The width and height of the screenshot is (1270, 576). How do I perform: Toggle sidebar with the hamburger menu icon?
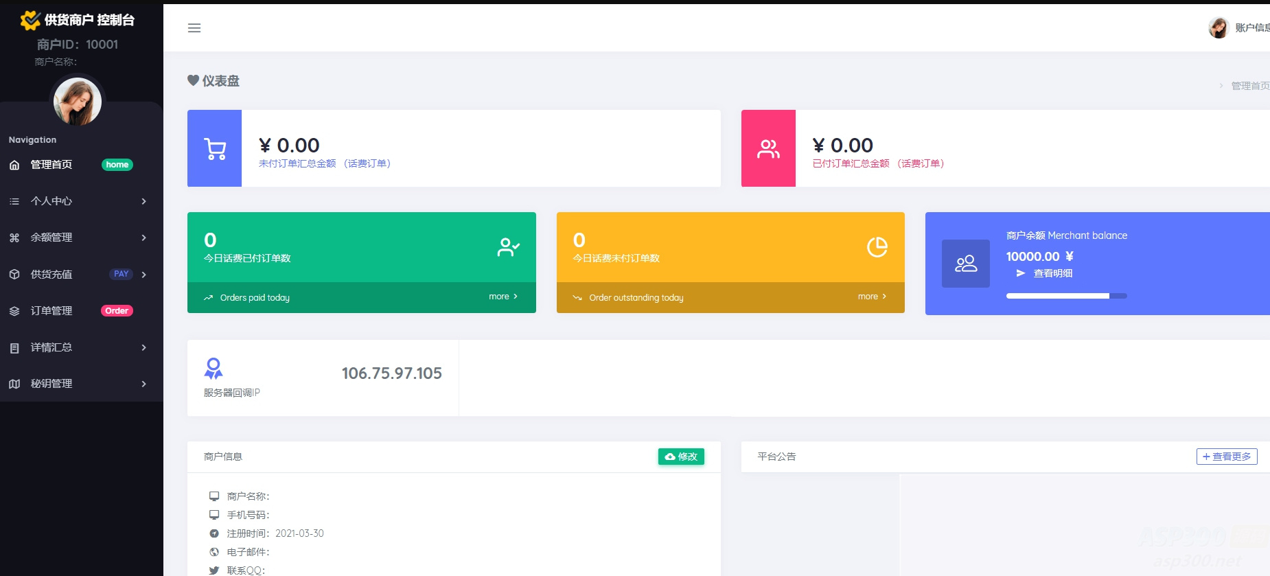tap(194, 28)
